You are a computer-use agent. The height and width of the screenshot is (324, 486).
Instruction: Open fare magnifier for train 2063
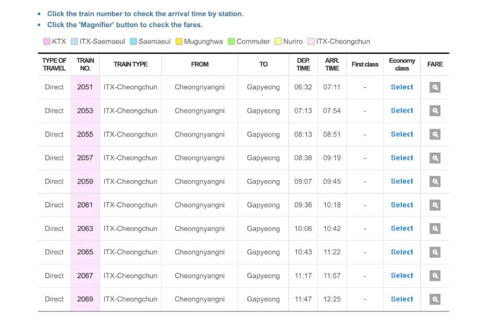435,228
